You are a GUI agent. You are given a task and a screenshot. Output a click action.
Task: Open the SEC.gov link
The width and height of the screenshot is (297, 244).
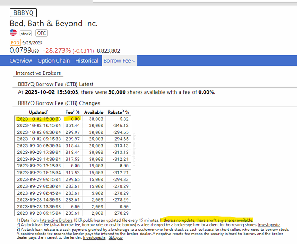coord(116,237)
